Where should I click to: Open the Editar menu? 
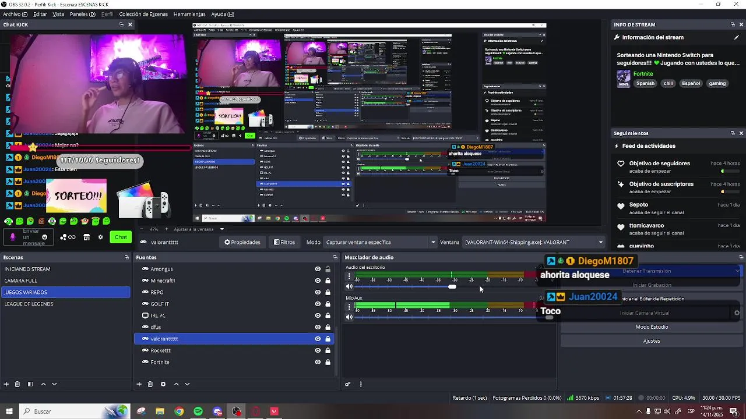point(40,14)
